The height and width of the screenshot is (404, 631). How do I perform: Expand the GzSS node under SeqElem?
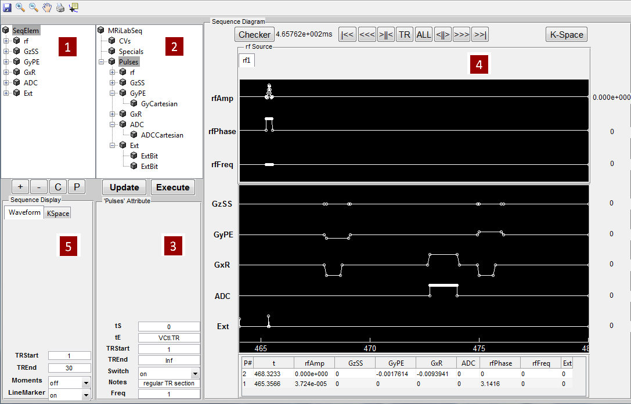coord(6,52)
